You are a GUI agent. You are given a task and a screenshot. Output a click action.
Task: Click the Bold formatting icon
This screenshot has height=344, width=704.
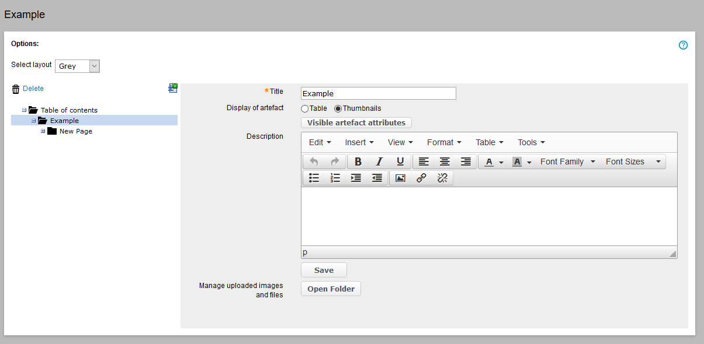tap(358, 162)
